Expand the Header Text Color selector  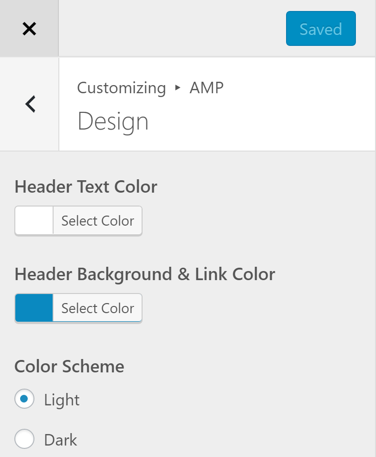click(x=97, y=220)
